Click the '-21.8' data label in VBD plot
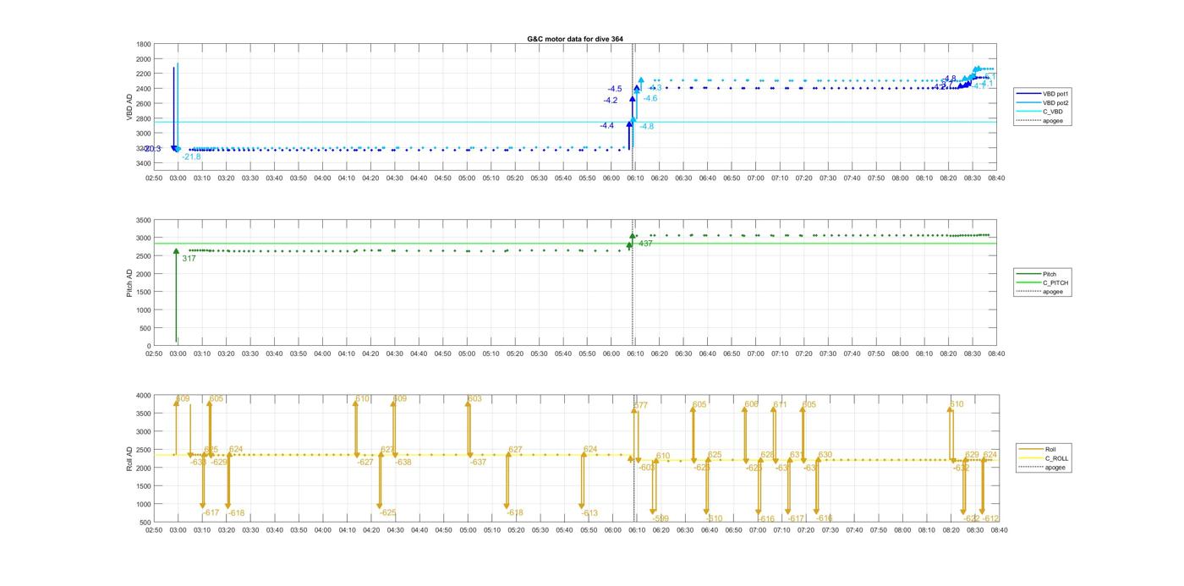 [191, 156]
